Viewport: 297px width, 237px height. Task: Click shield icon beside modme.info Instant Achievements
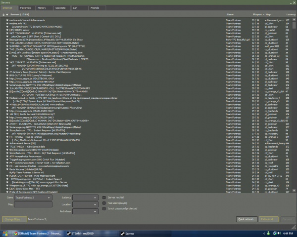7,20
